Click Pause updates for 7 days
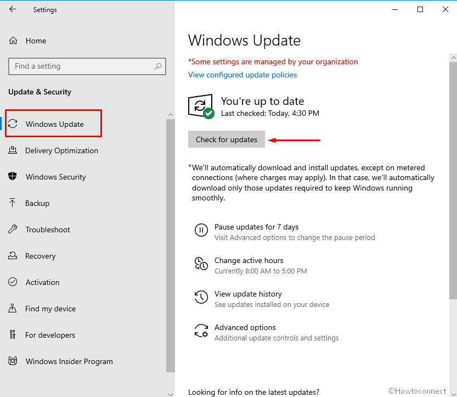457x397 pixels. [257, 227]
